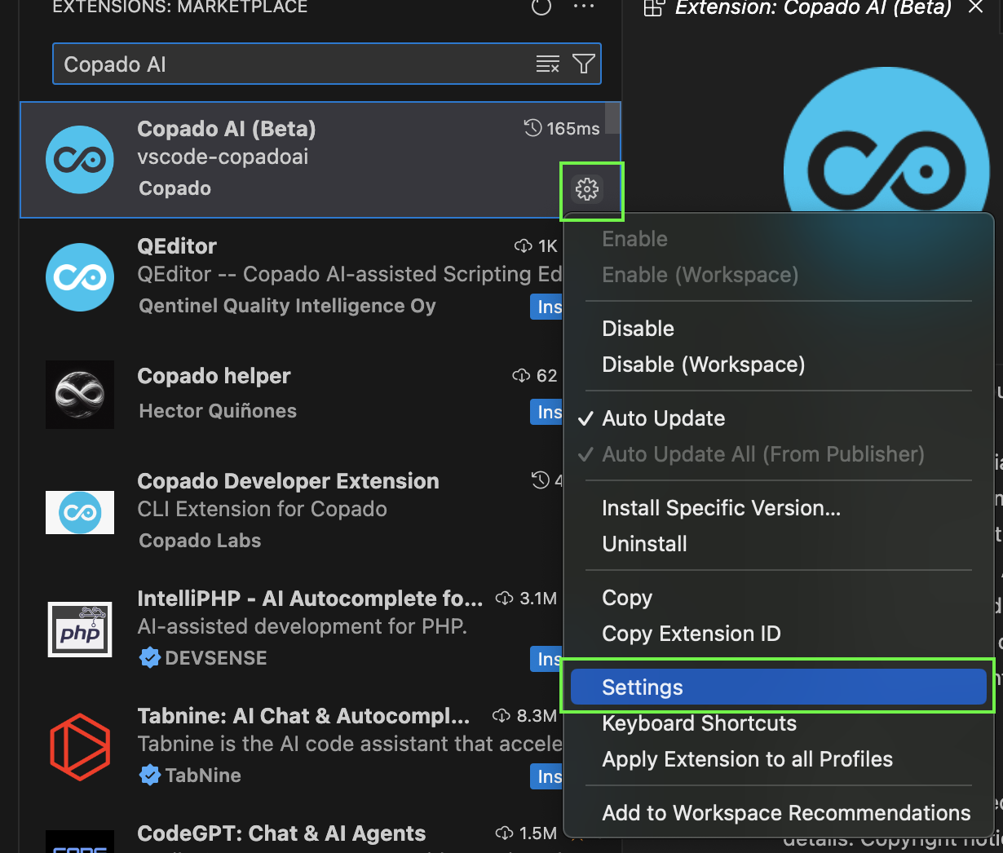Screen dimensions: 1003x853
Task: Open the marketplace more actions ellipsis
Action: pos(584,7)
